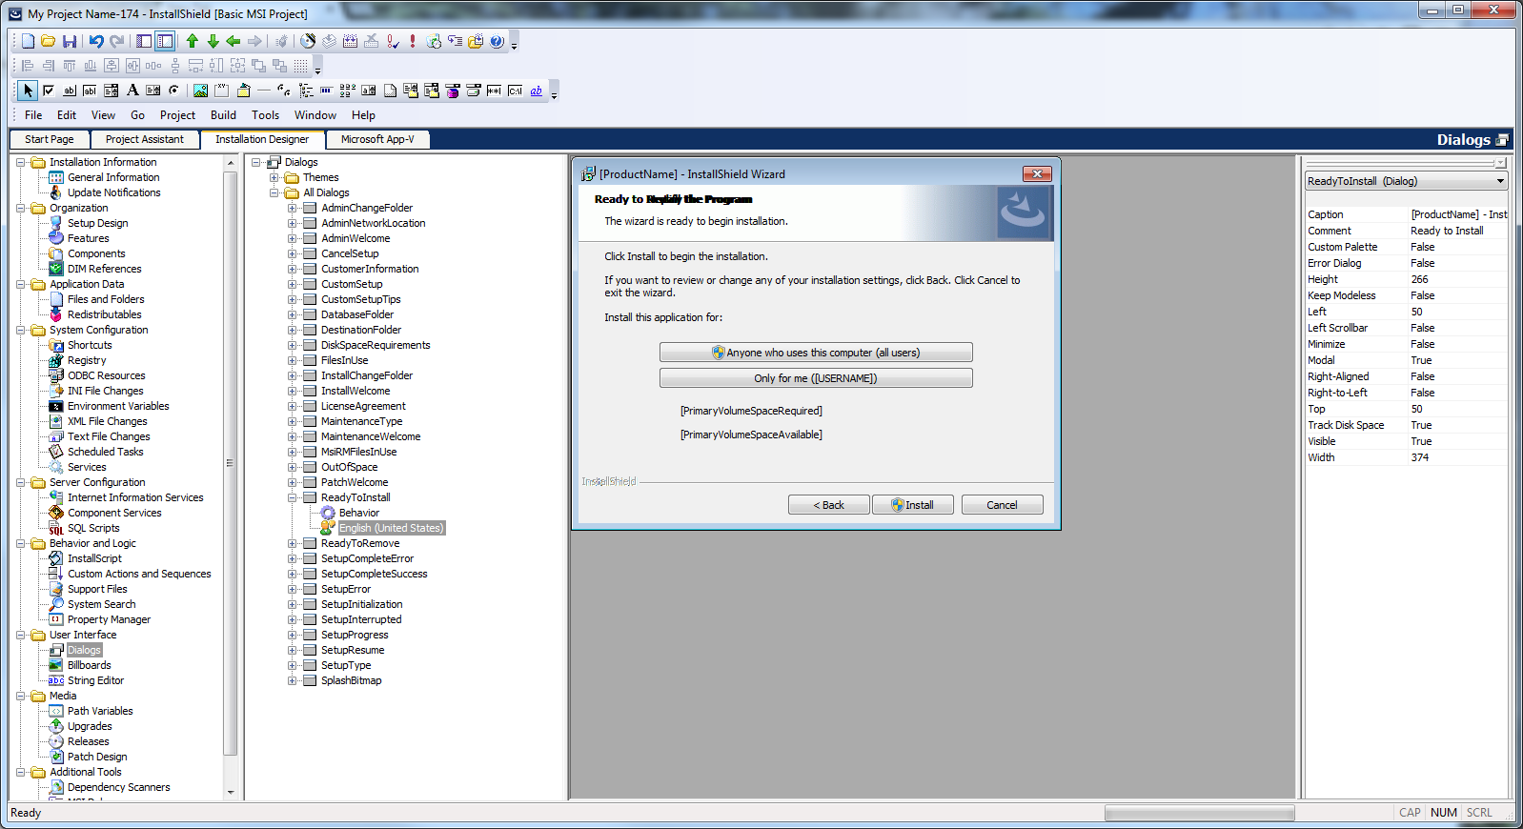This screenshot has height=829, width=1523.
Task: Click the CD build release icon
Action: 307,41
